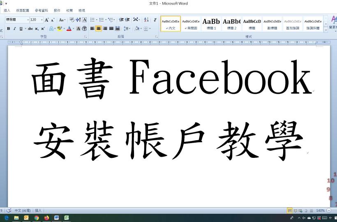Apply text highlight color
337x222 pixels.
[60, 29]
